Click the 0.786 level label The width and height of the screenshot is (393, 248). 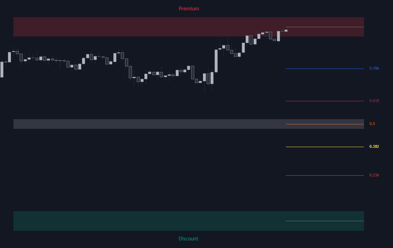point(374,68)
